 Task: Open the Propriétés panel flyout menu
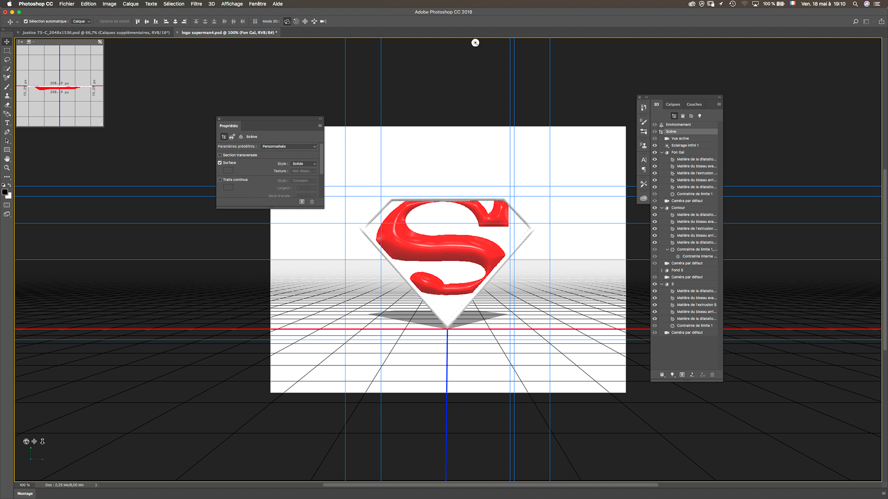[320, 126]
